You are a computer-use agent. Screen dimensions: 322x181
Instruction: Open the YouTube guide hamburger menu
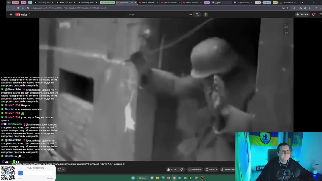tap(11, 14)
